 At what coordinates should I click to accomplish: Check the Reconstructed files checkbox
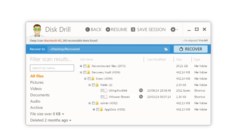click(x=85, y=66)
